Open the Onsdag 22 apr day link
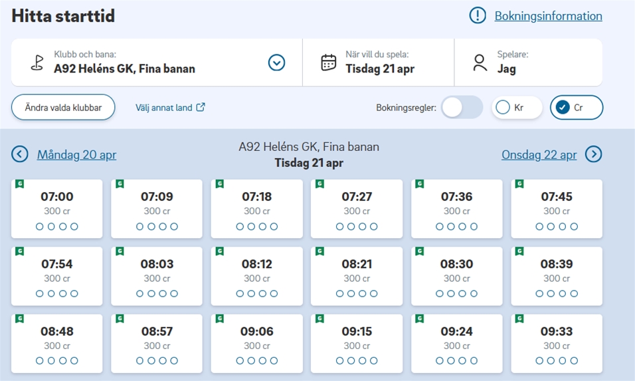This screenshot has height=381, width=635. point(539,155)
